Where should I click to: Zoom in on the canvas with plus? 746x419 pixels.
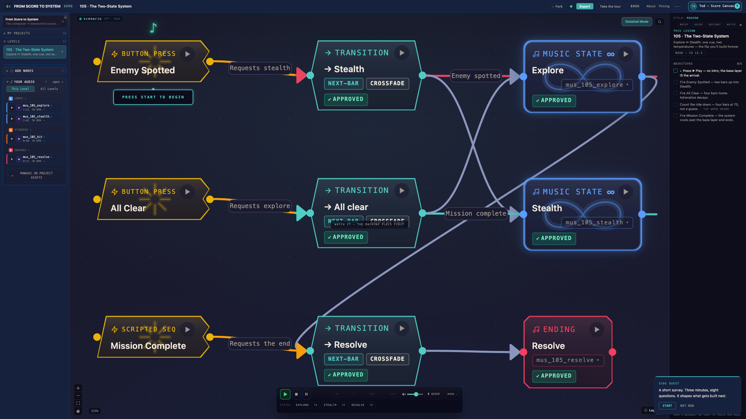[78, 388]
